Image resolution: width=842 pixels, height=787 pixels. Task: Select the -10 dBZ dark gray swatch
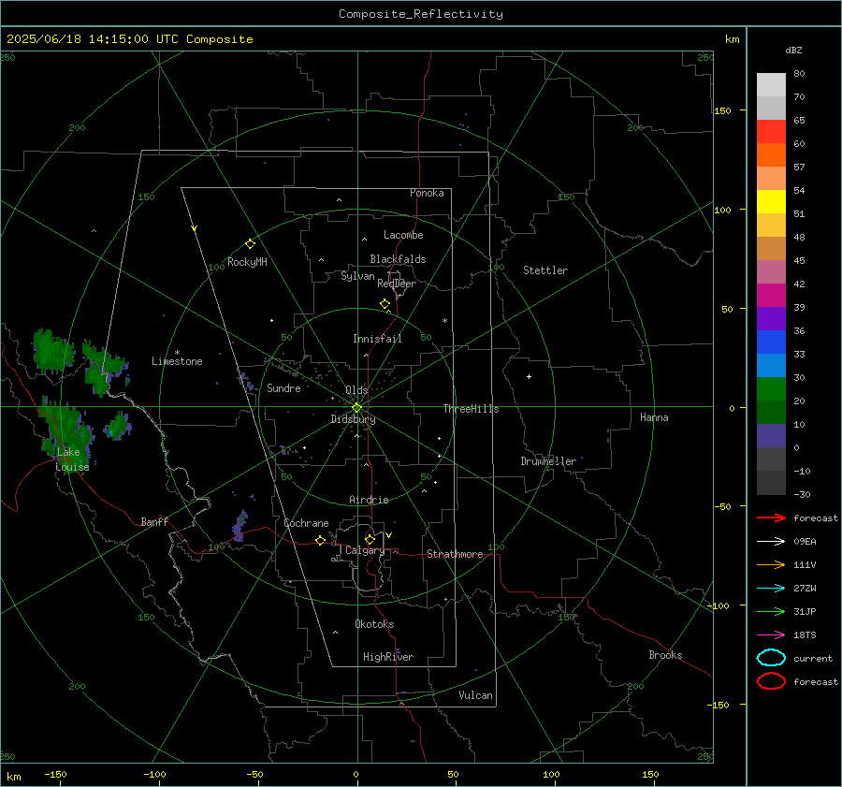tap(771, 483)
